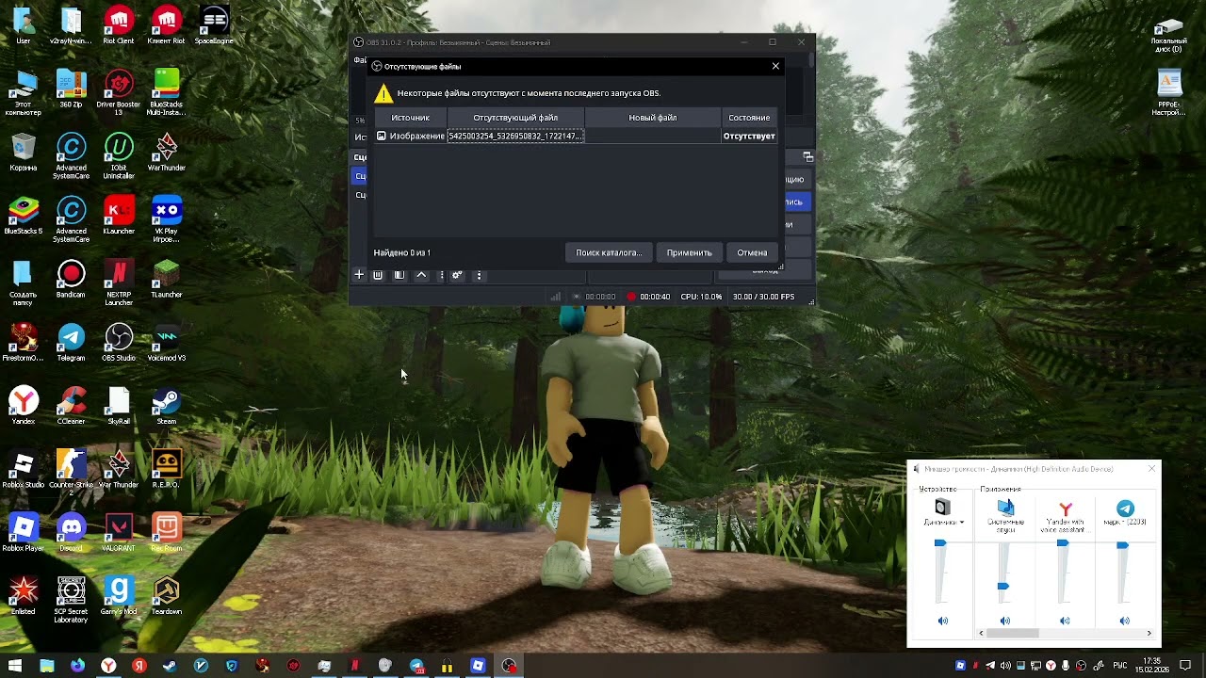1206x678 pixels.
Task: Click the Состояние column header
Action: coord(749,118)
